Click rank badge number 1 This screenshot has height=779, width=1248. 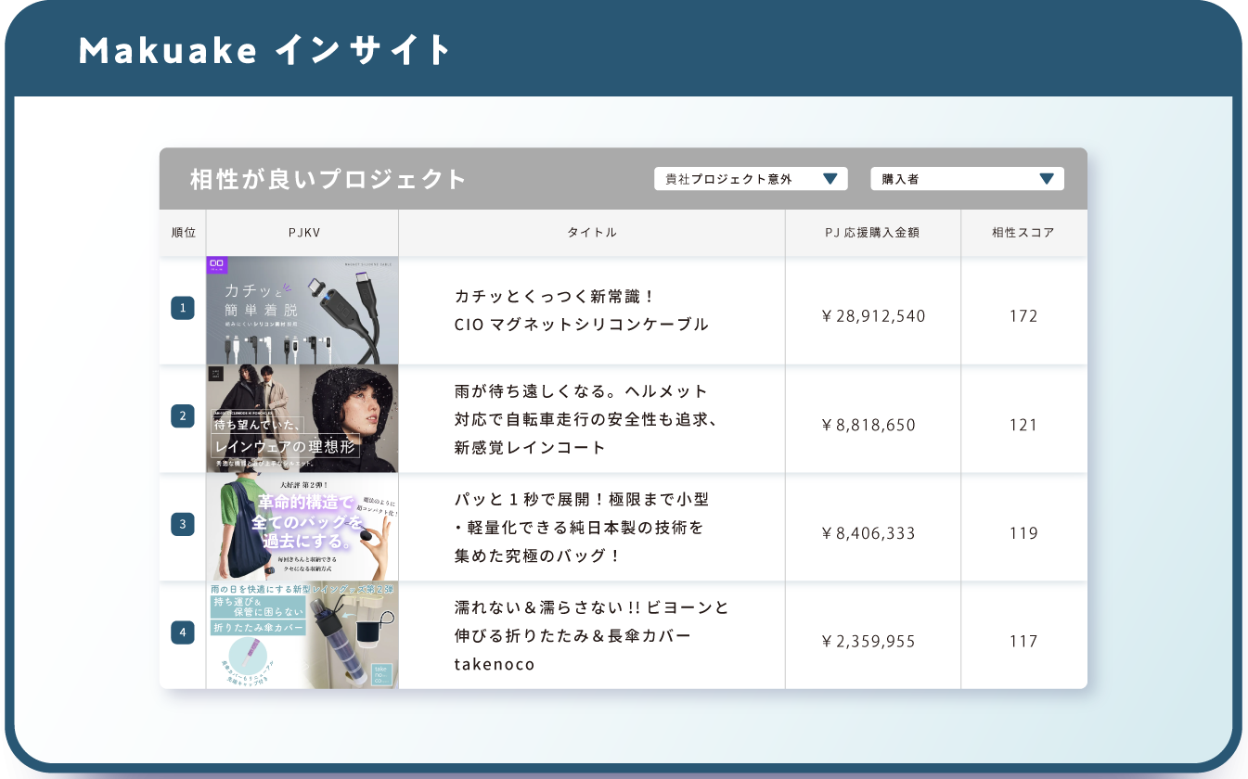[x=183, y=308]
